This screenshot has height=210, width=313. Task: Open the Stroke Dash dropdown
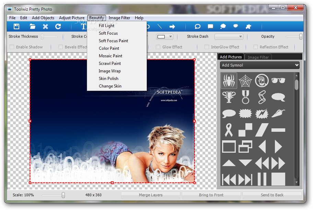pyautogui.click(x=229, y=36)
